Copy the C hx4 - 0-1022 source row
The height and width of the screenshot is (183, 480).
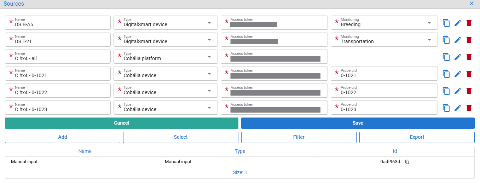(x=446, y=91)
